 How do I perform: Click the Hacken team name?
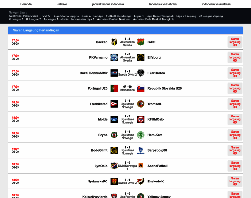[102, 42]
